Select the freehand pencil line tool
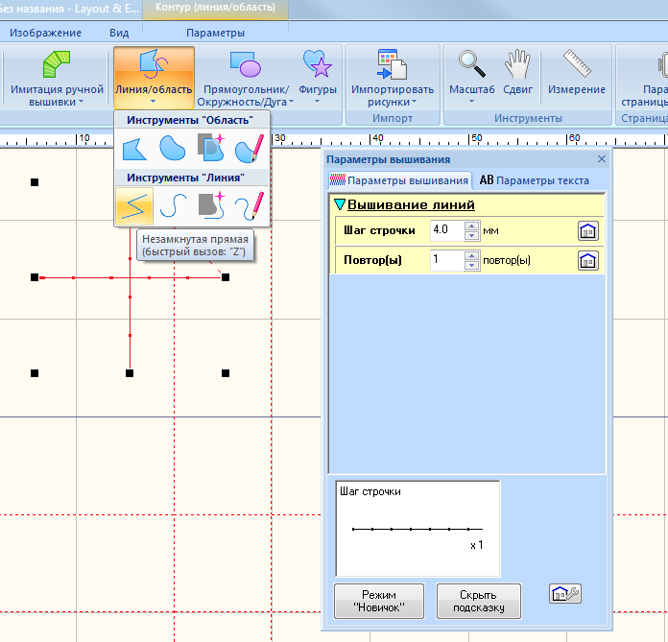The width and height of the screenshot is (668, 642). click(249, 205)
